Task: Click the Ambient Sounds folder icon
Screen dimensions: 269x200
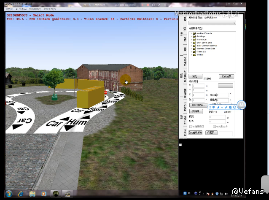Action: click(x=194, y=33)
